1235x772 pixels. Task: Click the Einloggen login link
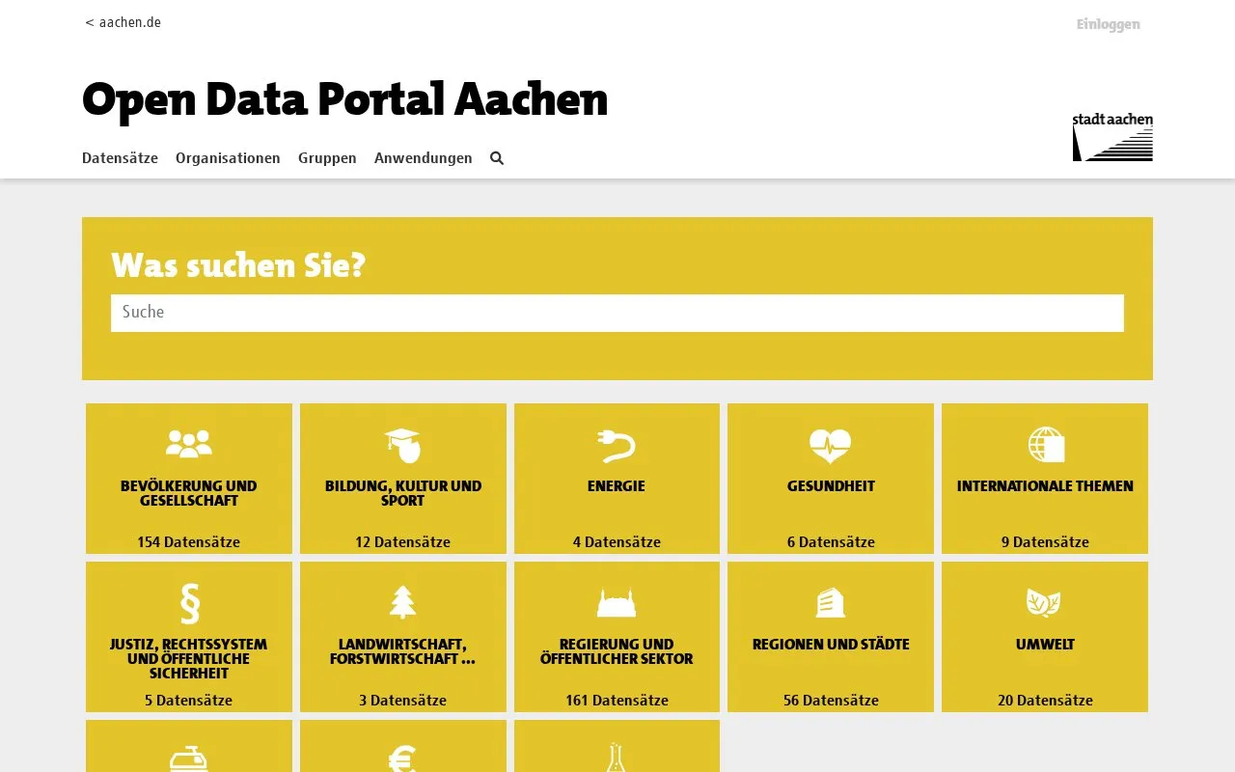click(x=1109, y=25)
